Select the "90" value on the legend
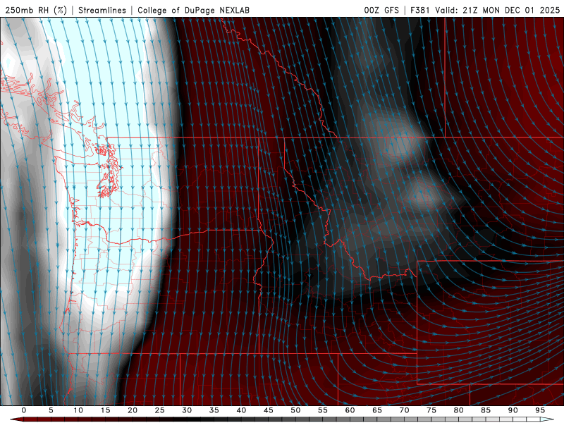 pos(513,410)
